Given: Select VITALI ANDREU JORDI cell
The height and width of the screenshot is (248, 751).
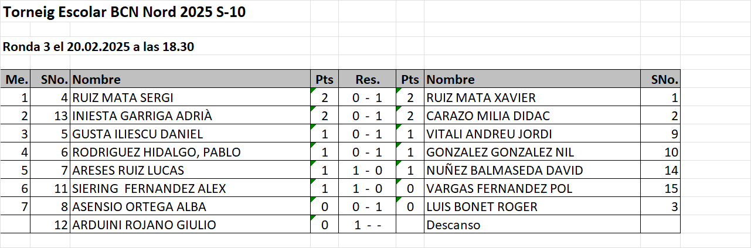Looking at the screenshot, I should tap(532, 134).
